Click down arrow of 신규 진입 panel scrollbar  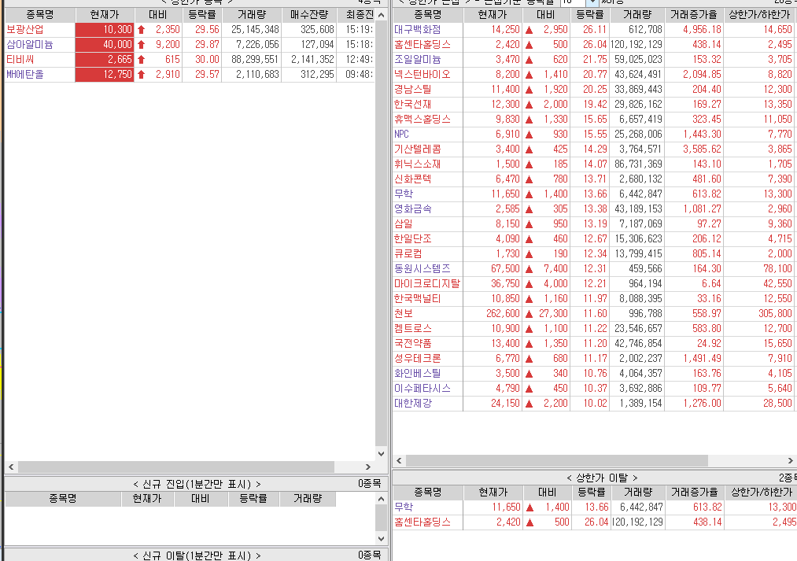382,539
